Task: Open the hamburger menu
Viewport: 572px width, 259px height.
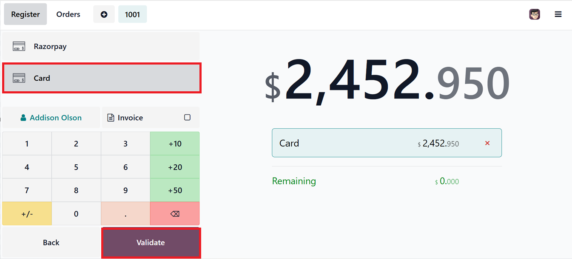Action: 558,14
